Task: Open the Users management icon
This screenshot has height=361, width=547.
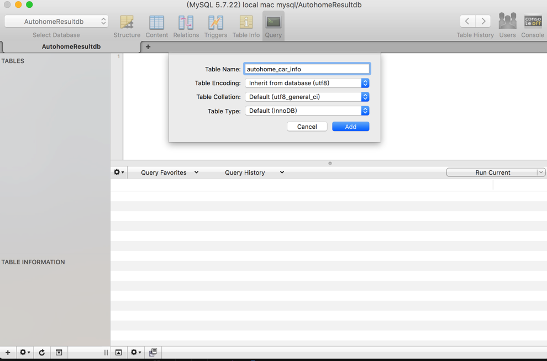Action: (x=507, y=25)
